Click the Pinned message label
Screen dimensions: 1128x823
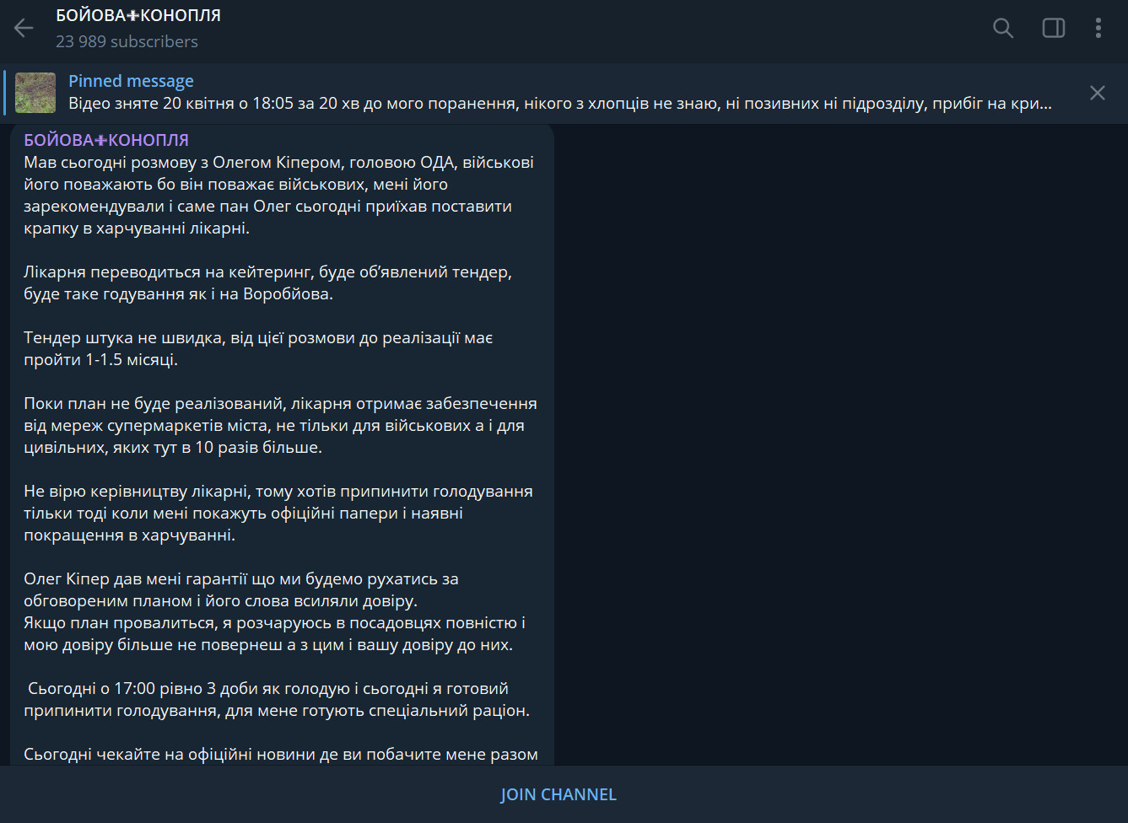(131, 81)
